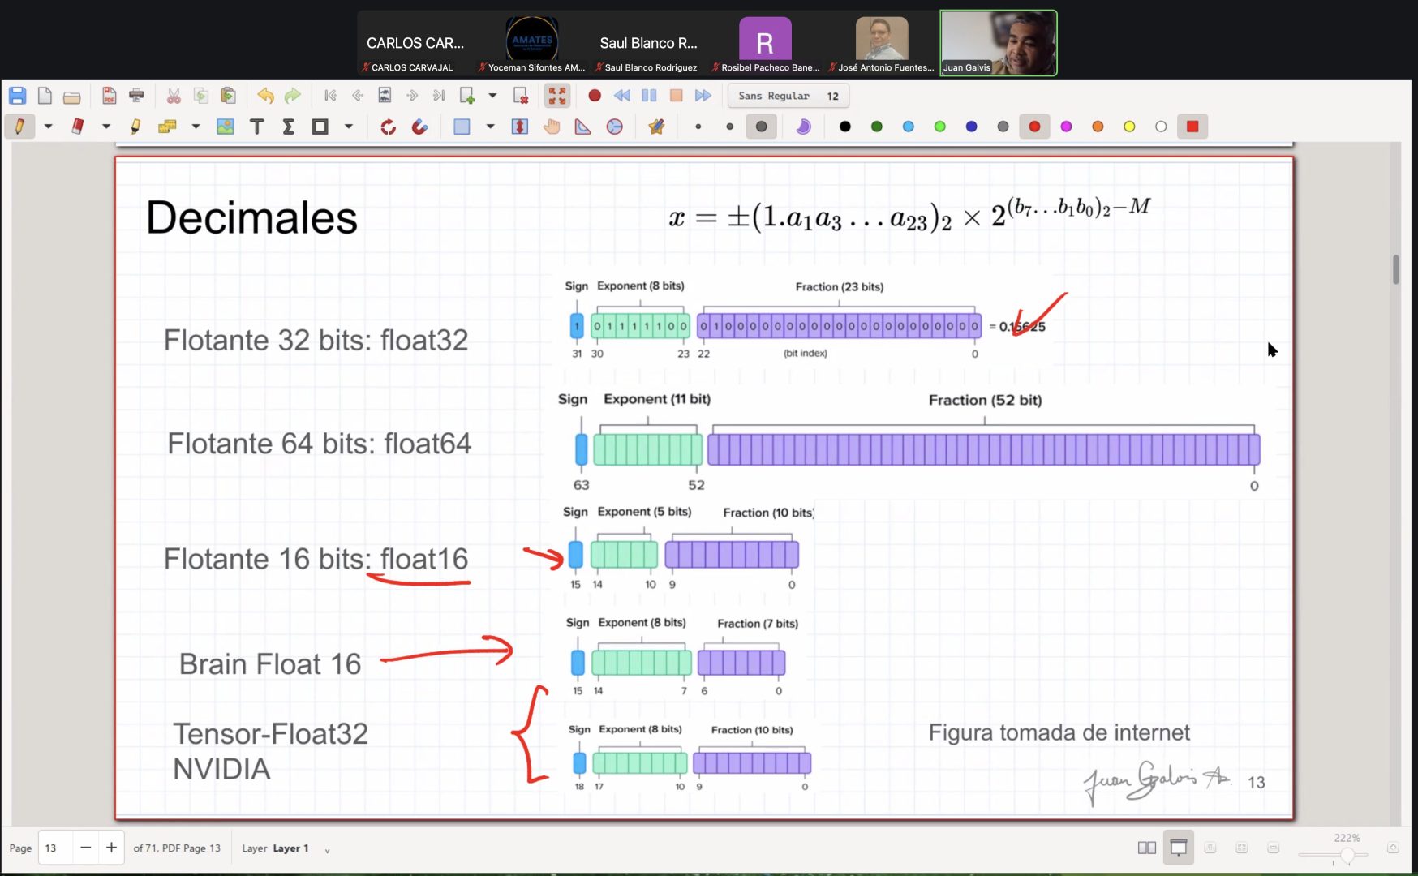Screen dimensions: 1418x876
Task: Select the Eraser tool
Action: 78,127
